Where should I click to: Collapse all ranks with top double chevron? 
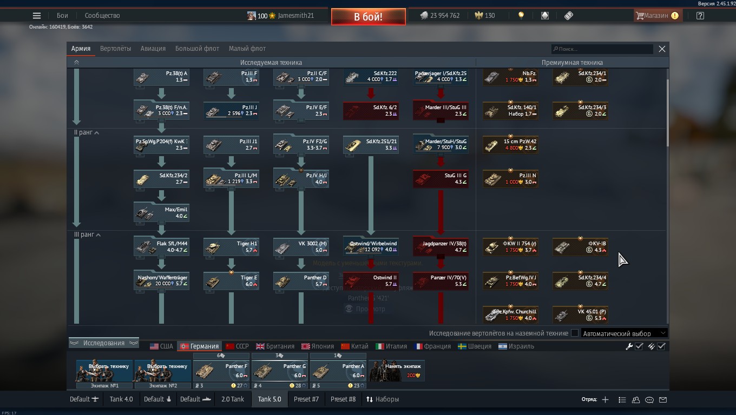pyautogui.click(x=76, y=63)
